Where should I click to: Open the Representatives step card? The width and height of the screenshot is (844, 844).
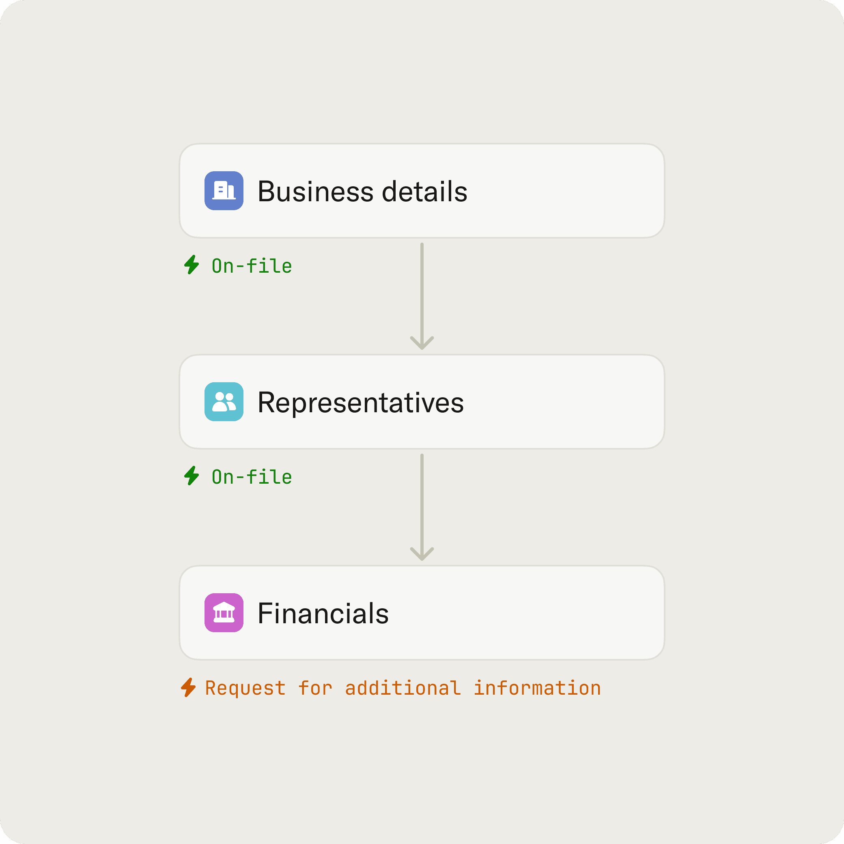[422, 401]
